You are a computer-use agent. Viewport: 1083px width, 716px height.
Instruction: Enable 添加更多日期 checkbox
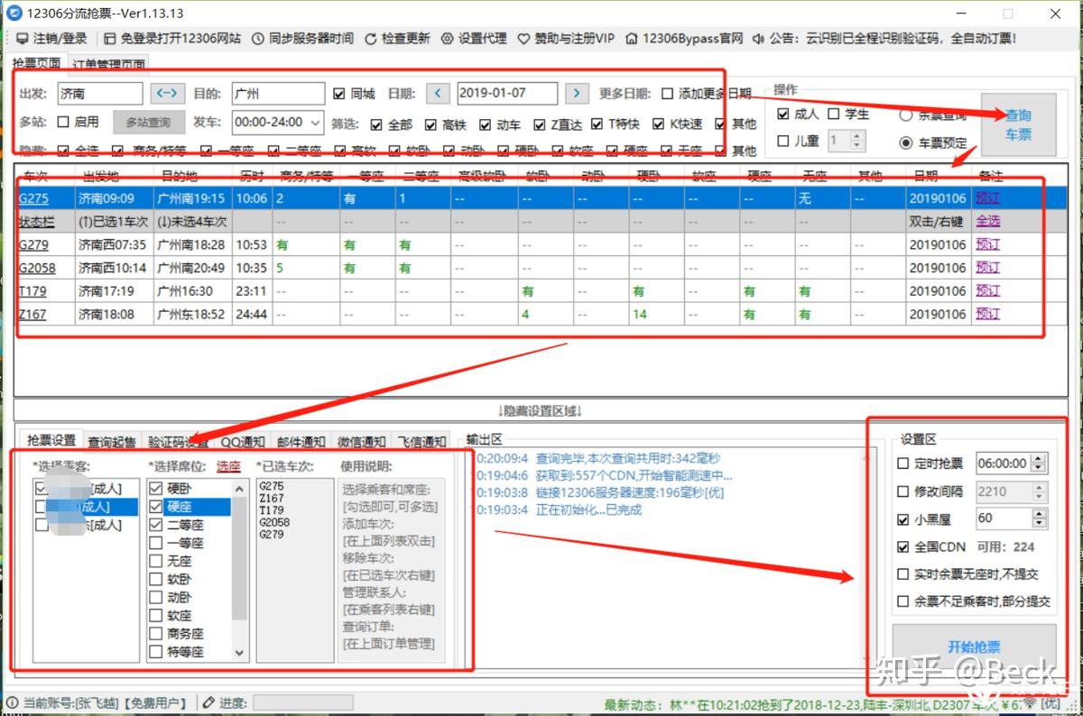(x=668, y=94)
